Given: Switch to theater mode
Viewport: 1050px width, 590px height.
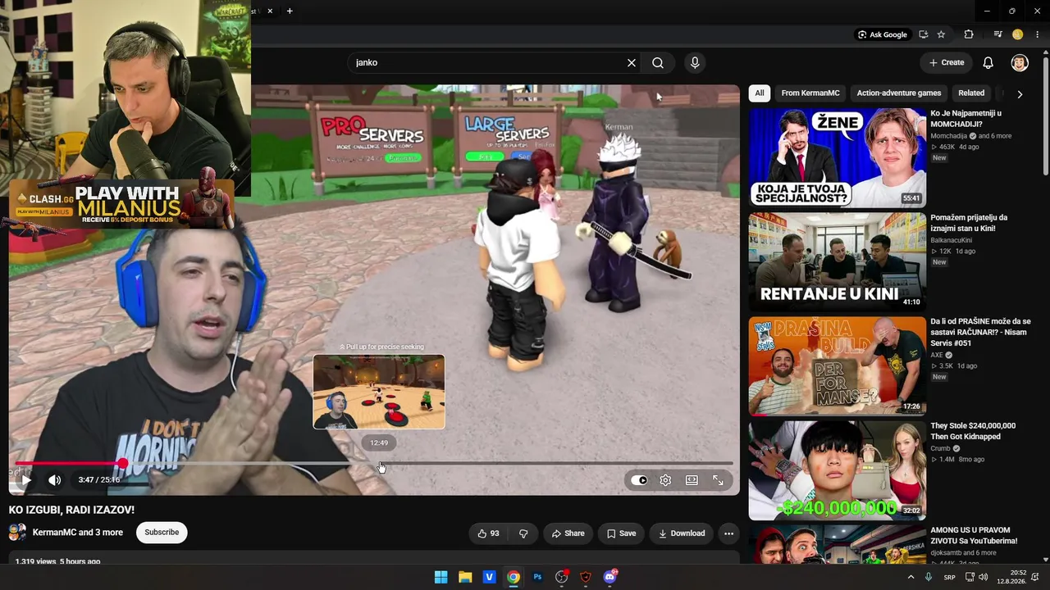Looking at the screenshot, I should (x=692, y=480).
